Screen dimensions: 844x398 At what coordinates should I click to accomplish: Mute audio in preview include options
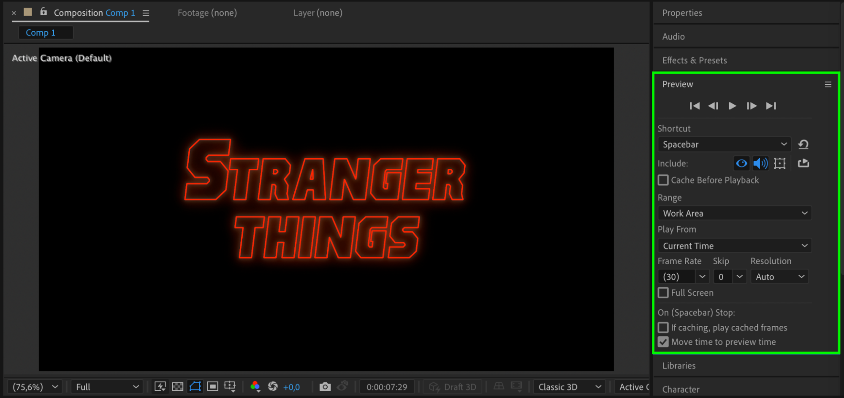click(760, 163)
